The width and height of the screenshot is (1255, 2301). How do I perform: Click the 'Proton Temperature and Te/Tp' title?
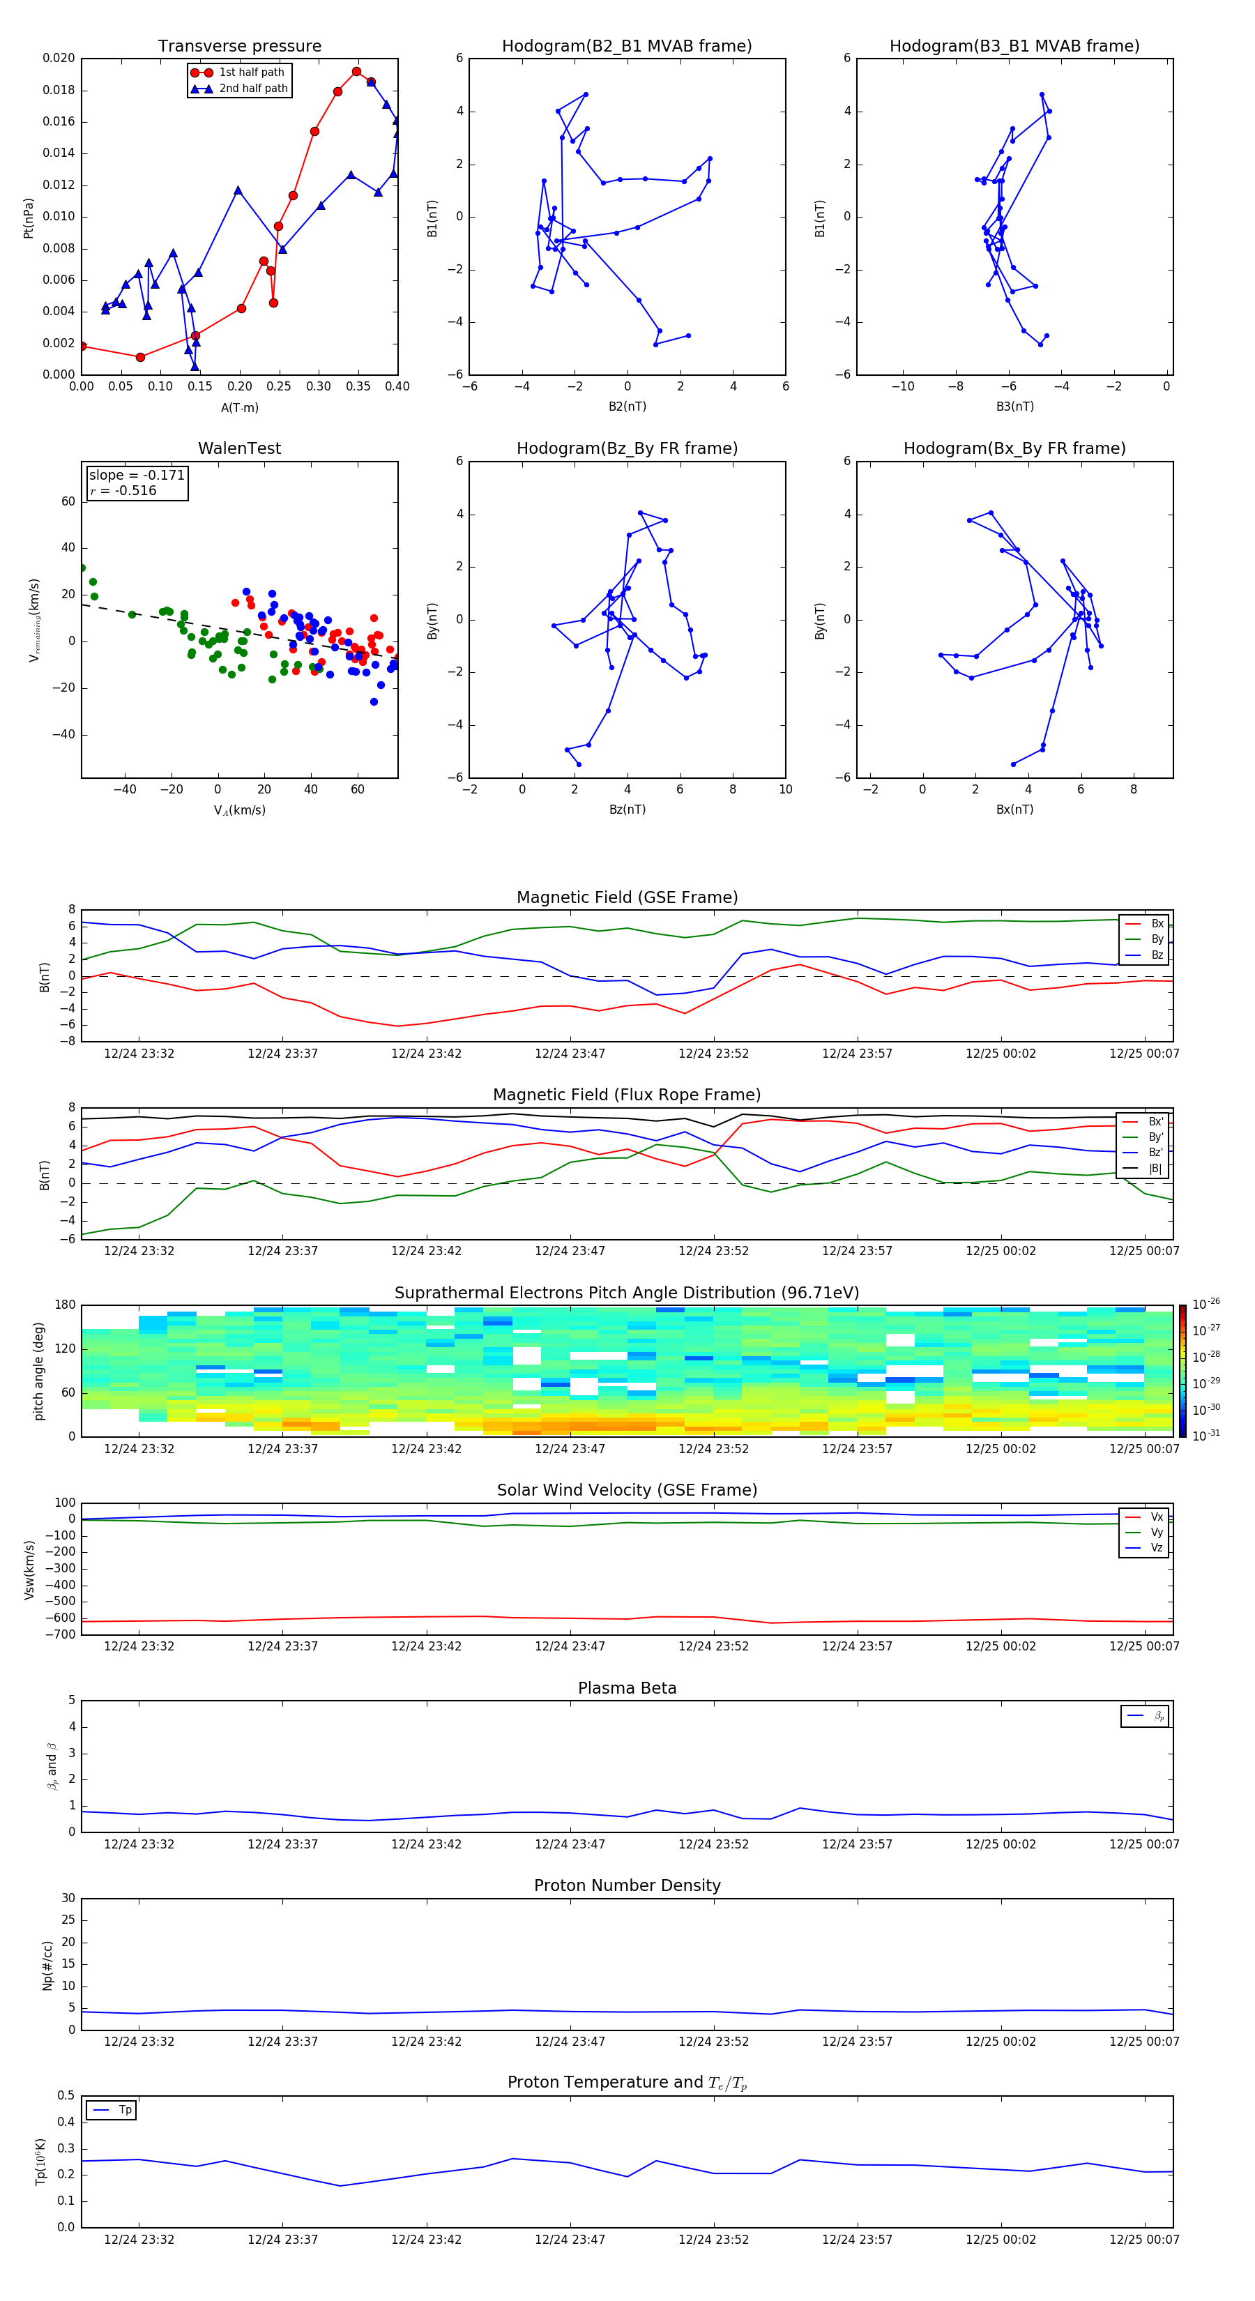point(627,2083)
